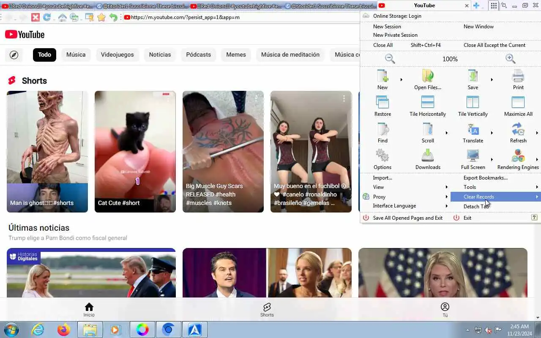This screenshot has height=338, width=541.
Task: Expand the Refresh submenu arrow
Action: coord(537,133)
